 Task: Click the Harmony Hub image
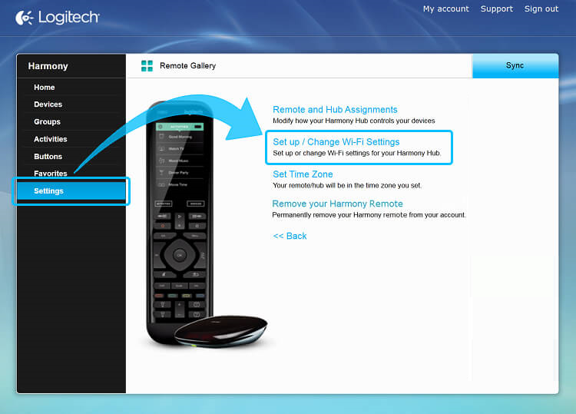pyautogui.click(x=220, y=331)
